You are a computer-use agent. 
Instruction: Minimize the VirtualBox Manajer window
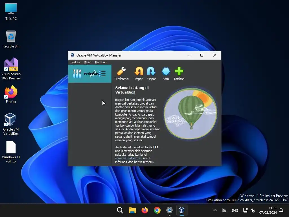point(189,55)
